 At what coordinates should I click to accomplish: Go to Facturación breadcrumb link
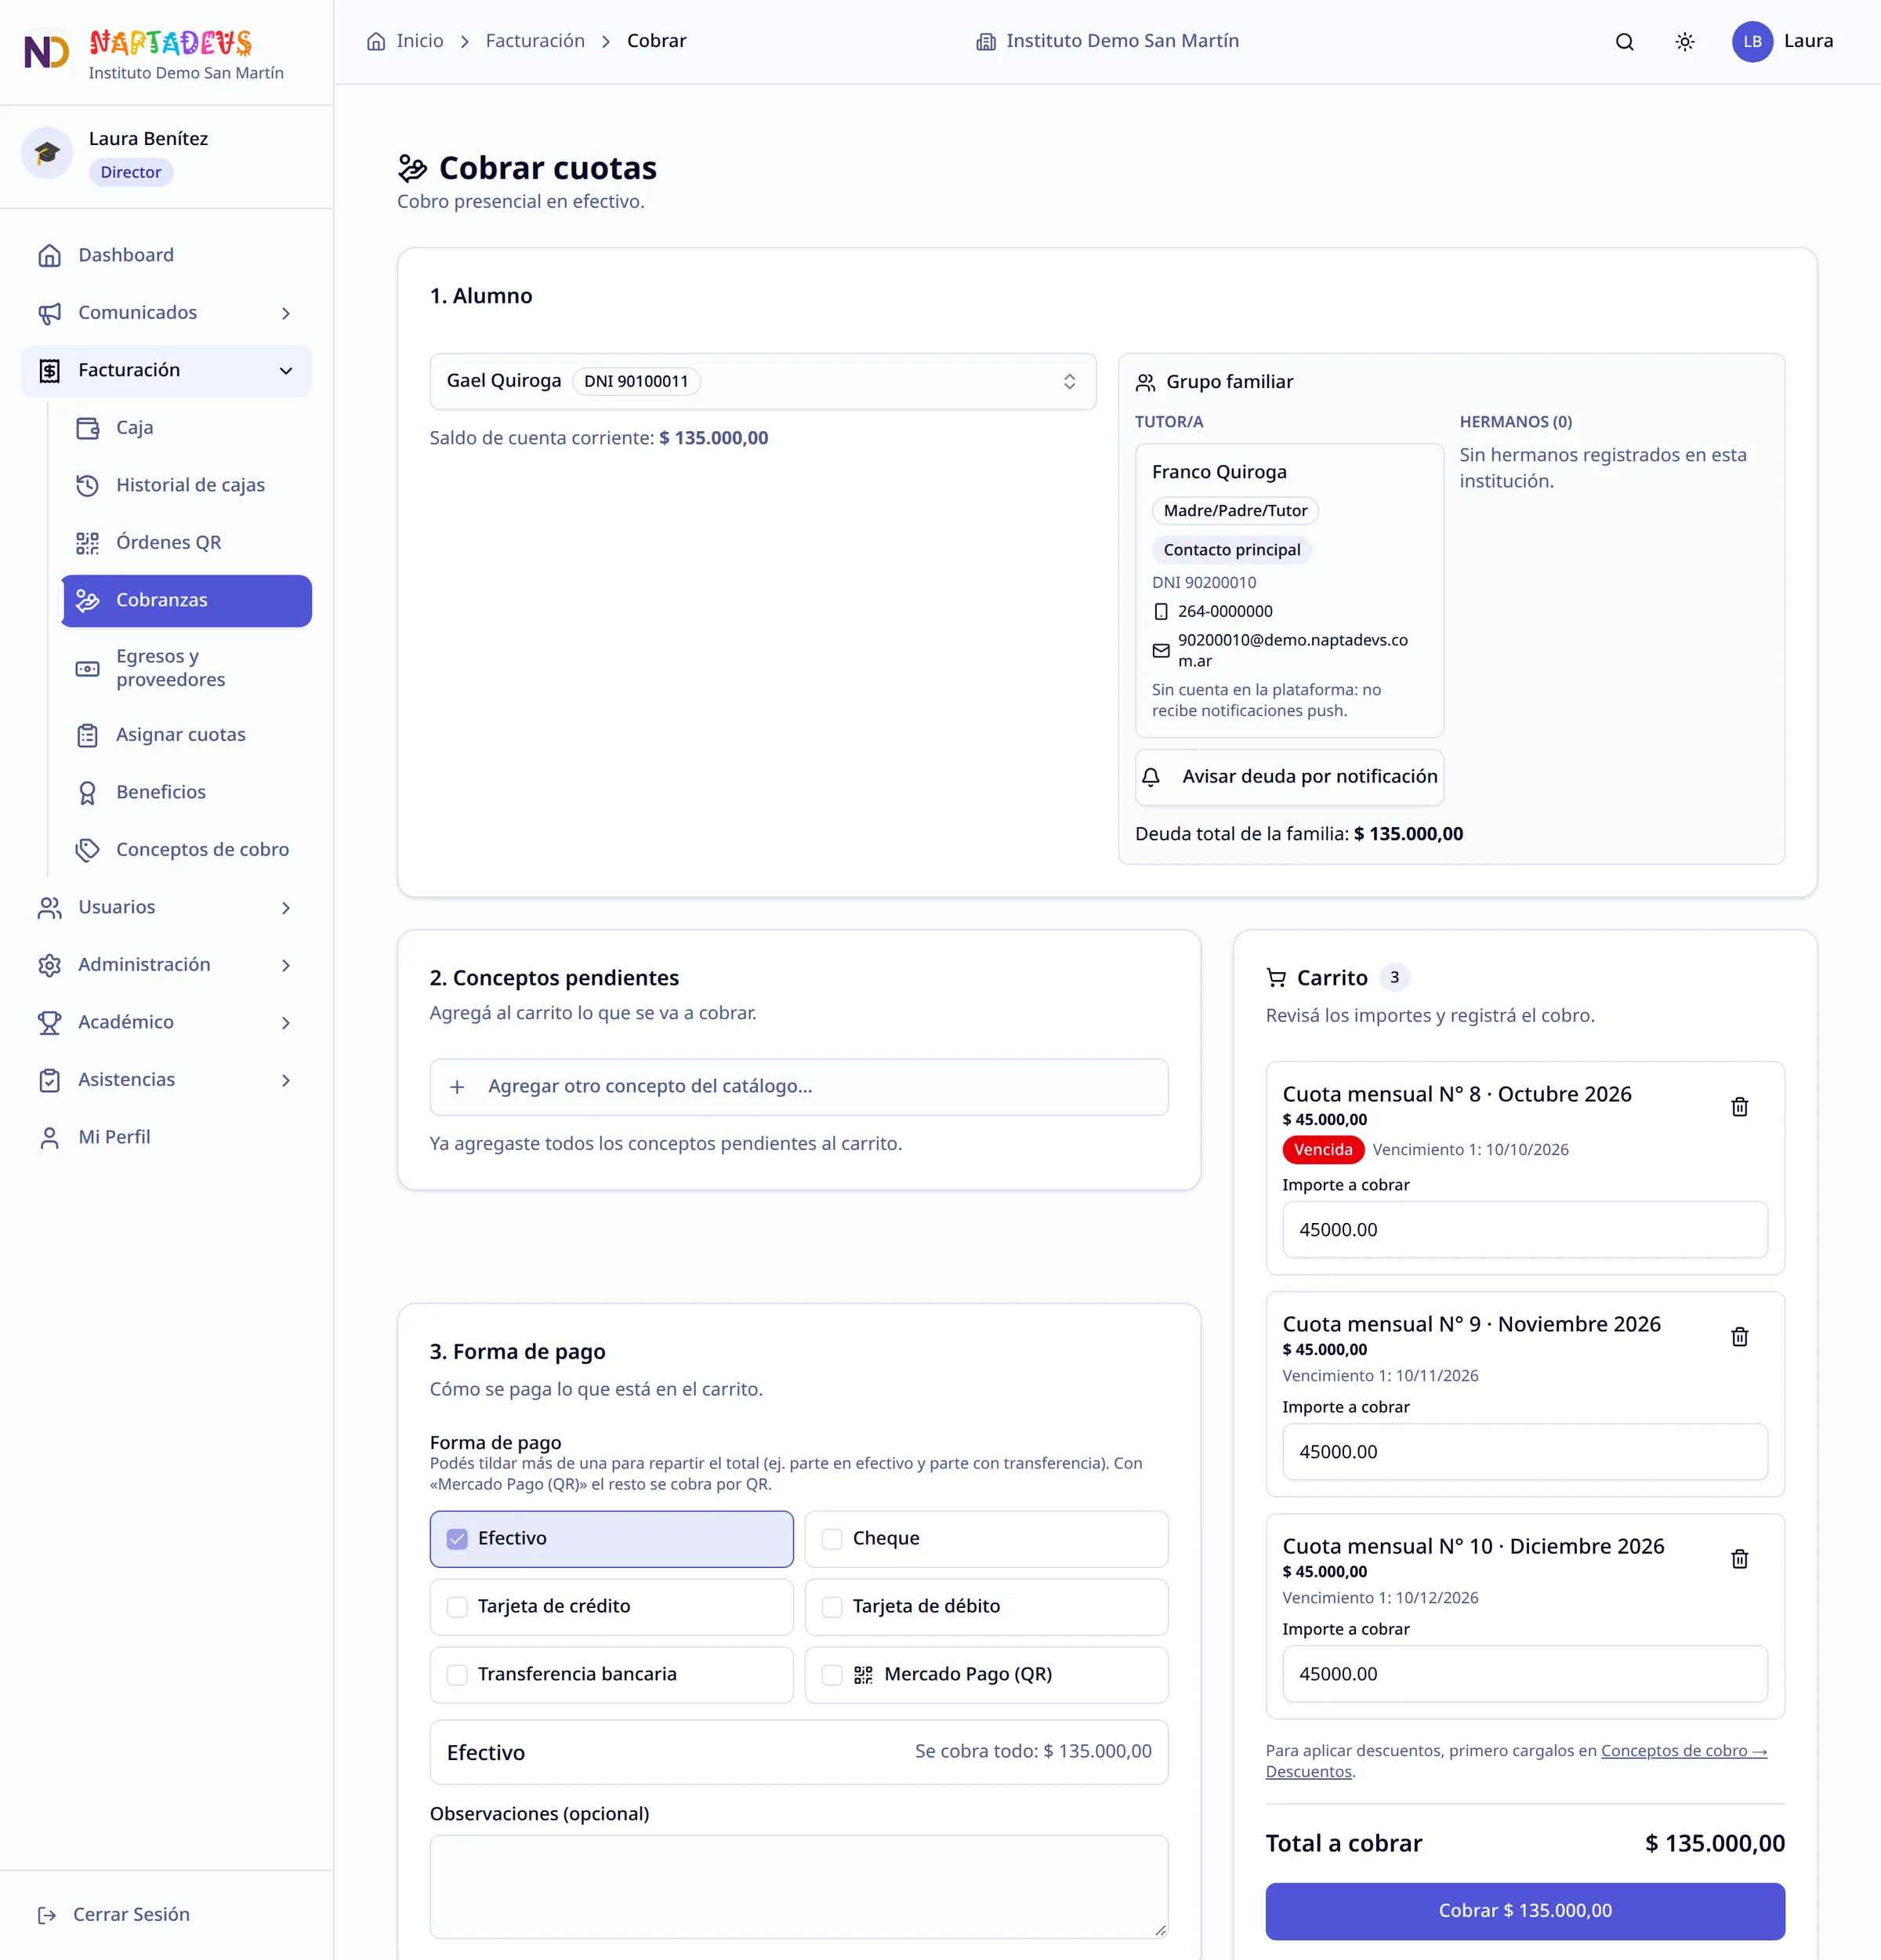click(x=535, y=41)
